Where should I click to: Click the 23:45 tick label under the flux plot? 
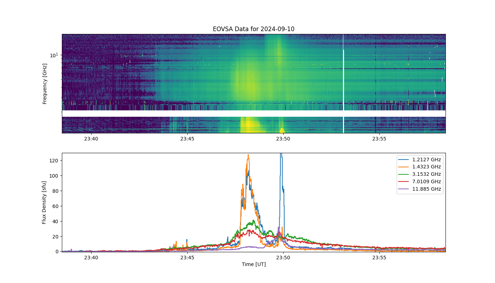point(187,258)
